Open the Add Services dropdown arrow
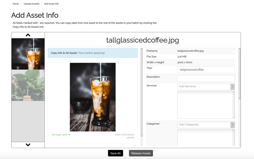 pyautogui.click(x=233, y=87)
